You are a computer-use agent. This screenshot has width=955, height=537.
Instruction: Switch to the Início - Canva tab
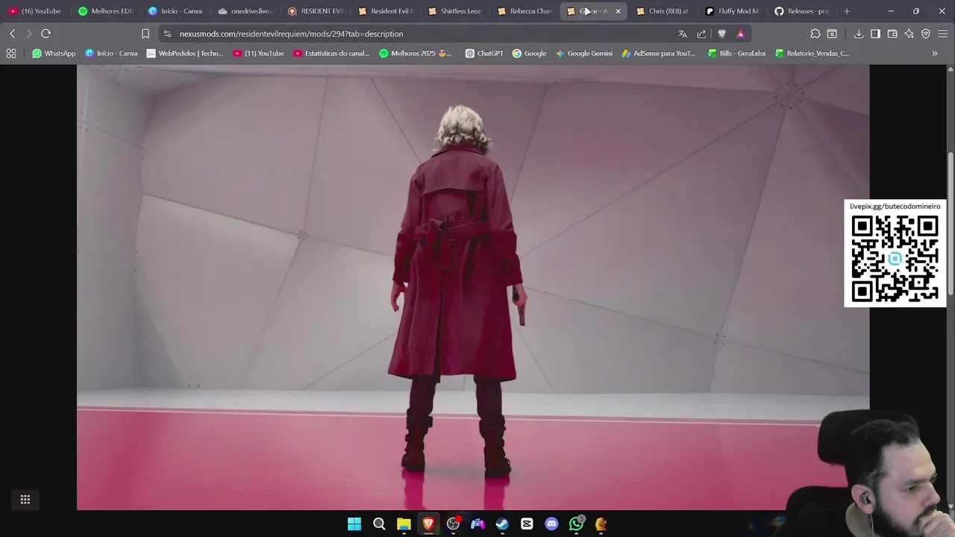point(175,11)
